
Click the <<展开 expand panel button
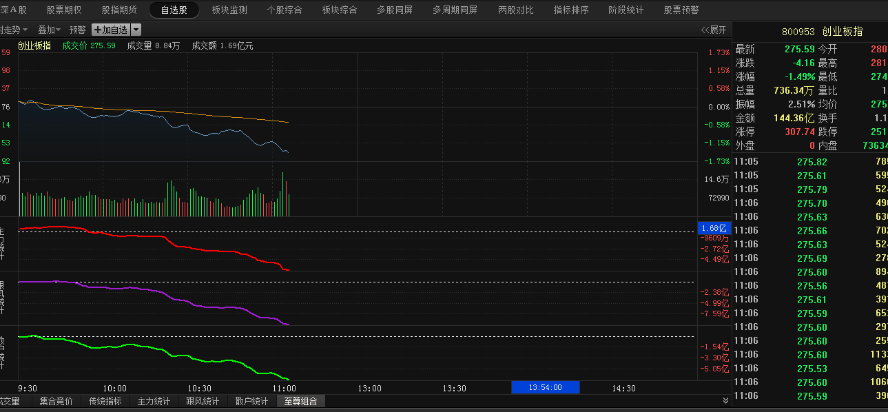click(x=714, y=30)
